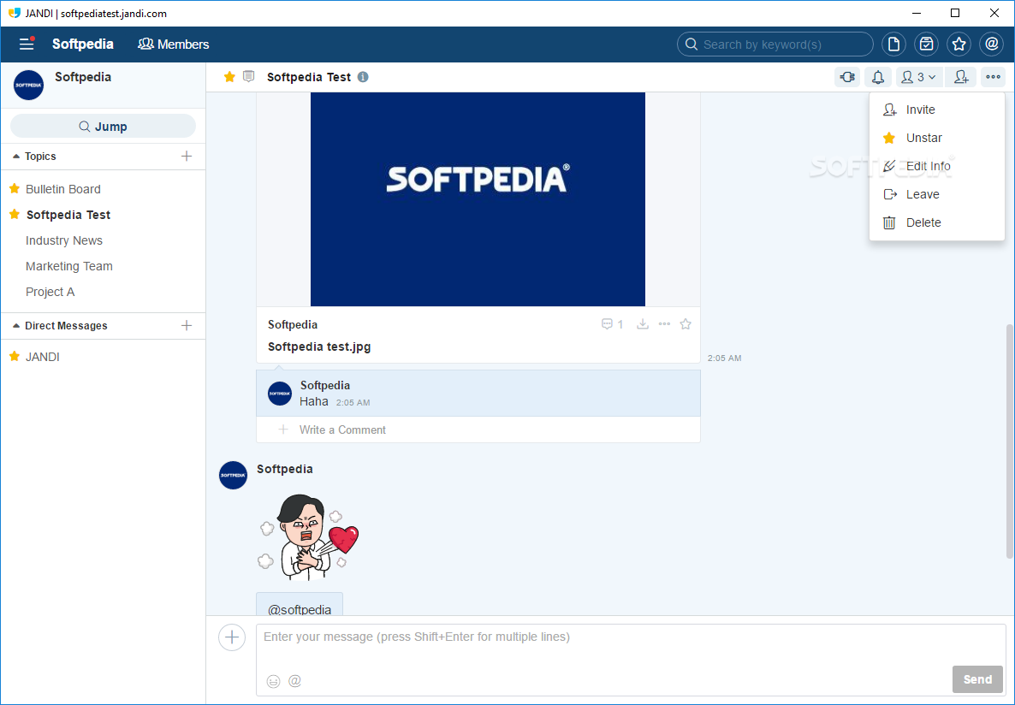
Task: Add a new topic with plus icon
Action: tap(187, 156)
